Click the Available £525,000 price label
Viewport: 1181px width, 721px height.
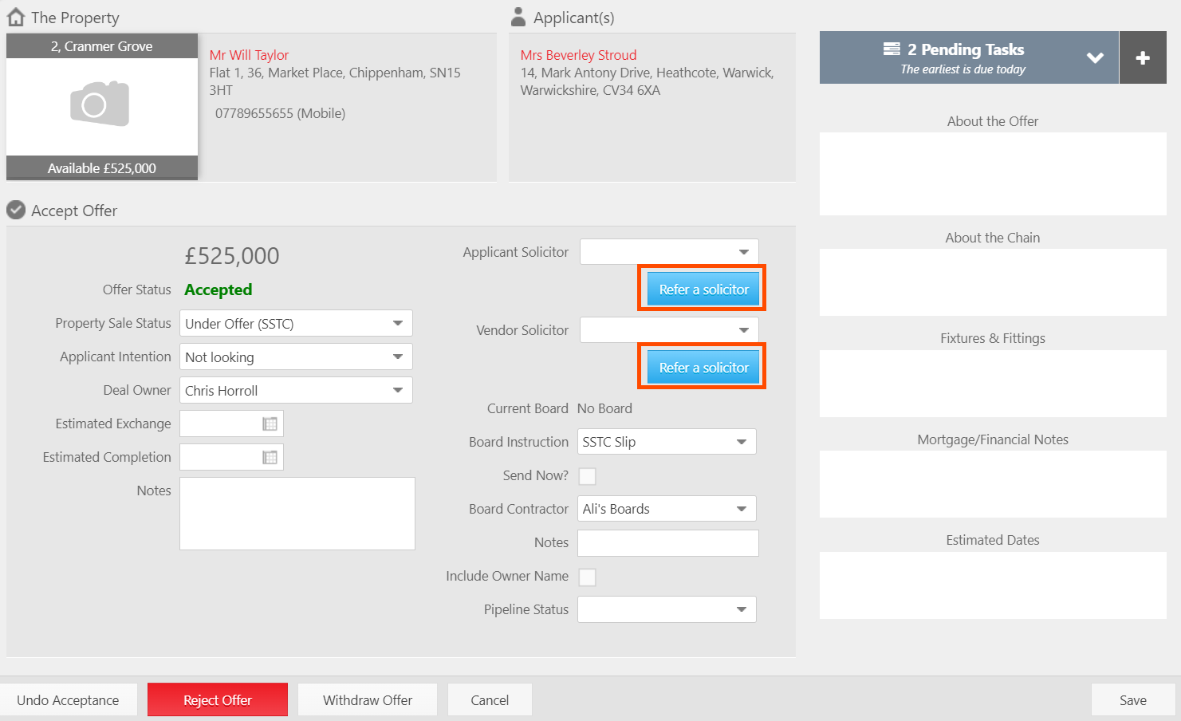pos(102,168)
